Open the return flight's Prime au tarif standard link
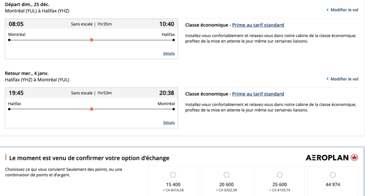The height and width of the screenshot is (196, 365). (258, 94)
